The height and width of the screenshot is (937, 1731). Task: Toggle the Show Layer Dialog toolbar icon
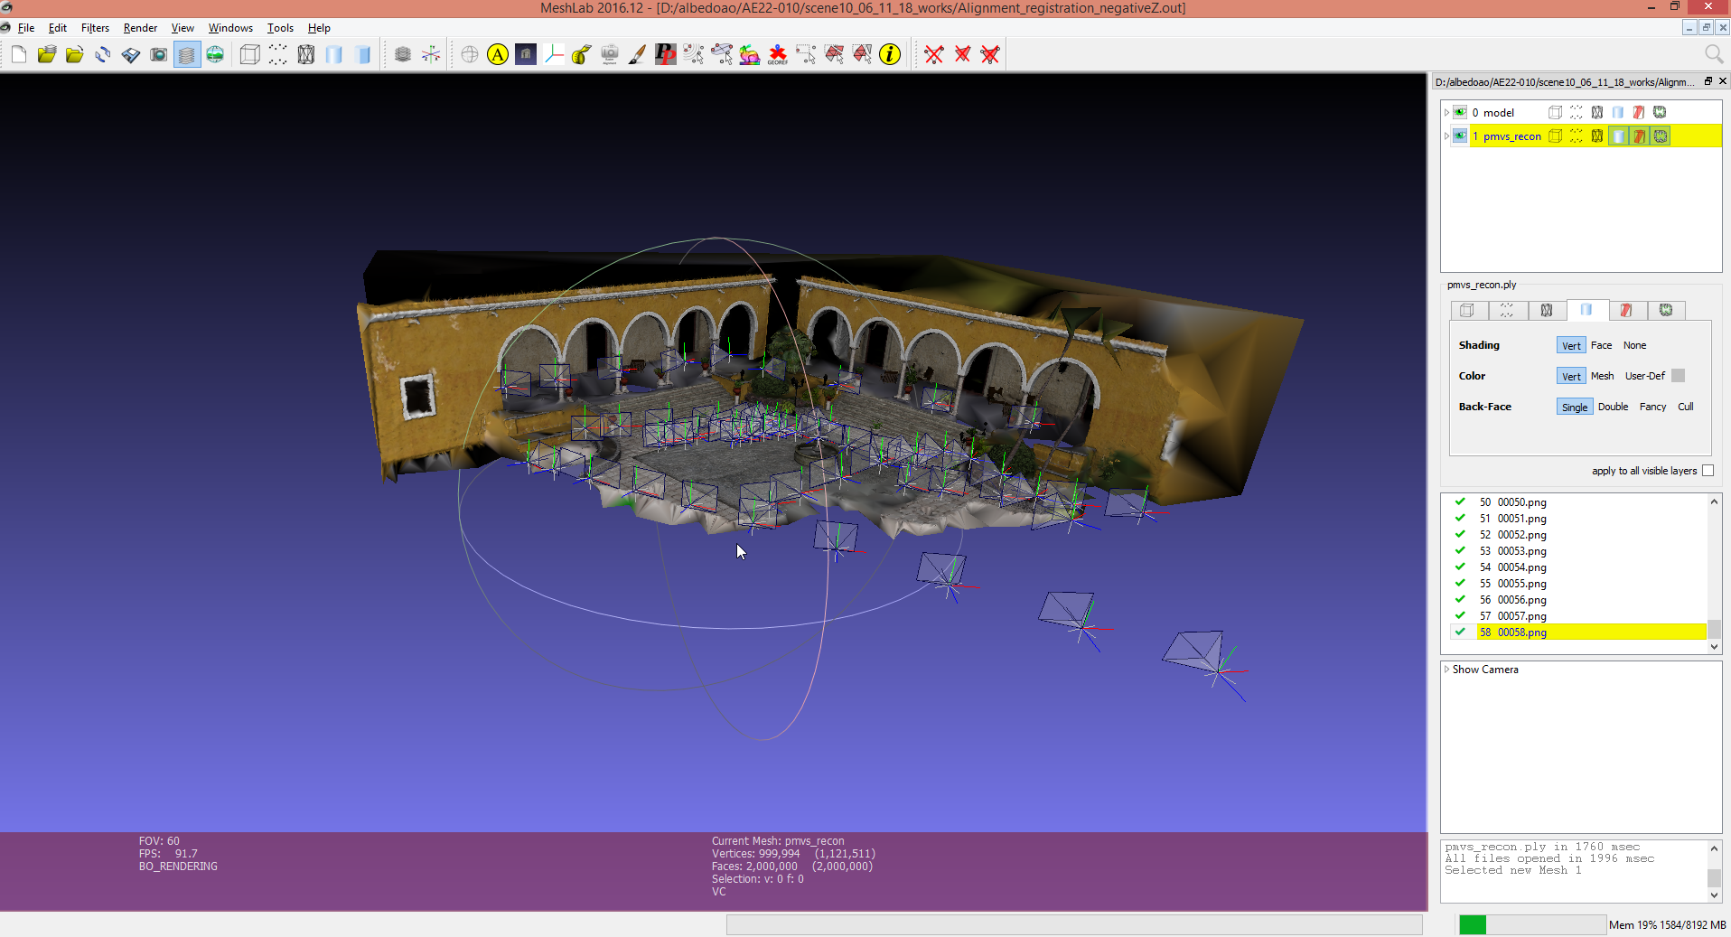pos(187,55)
